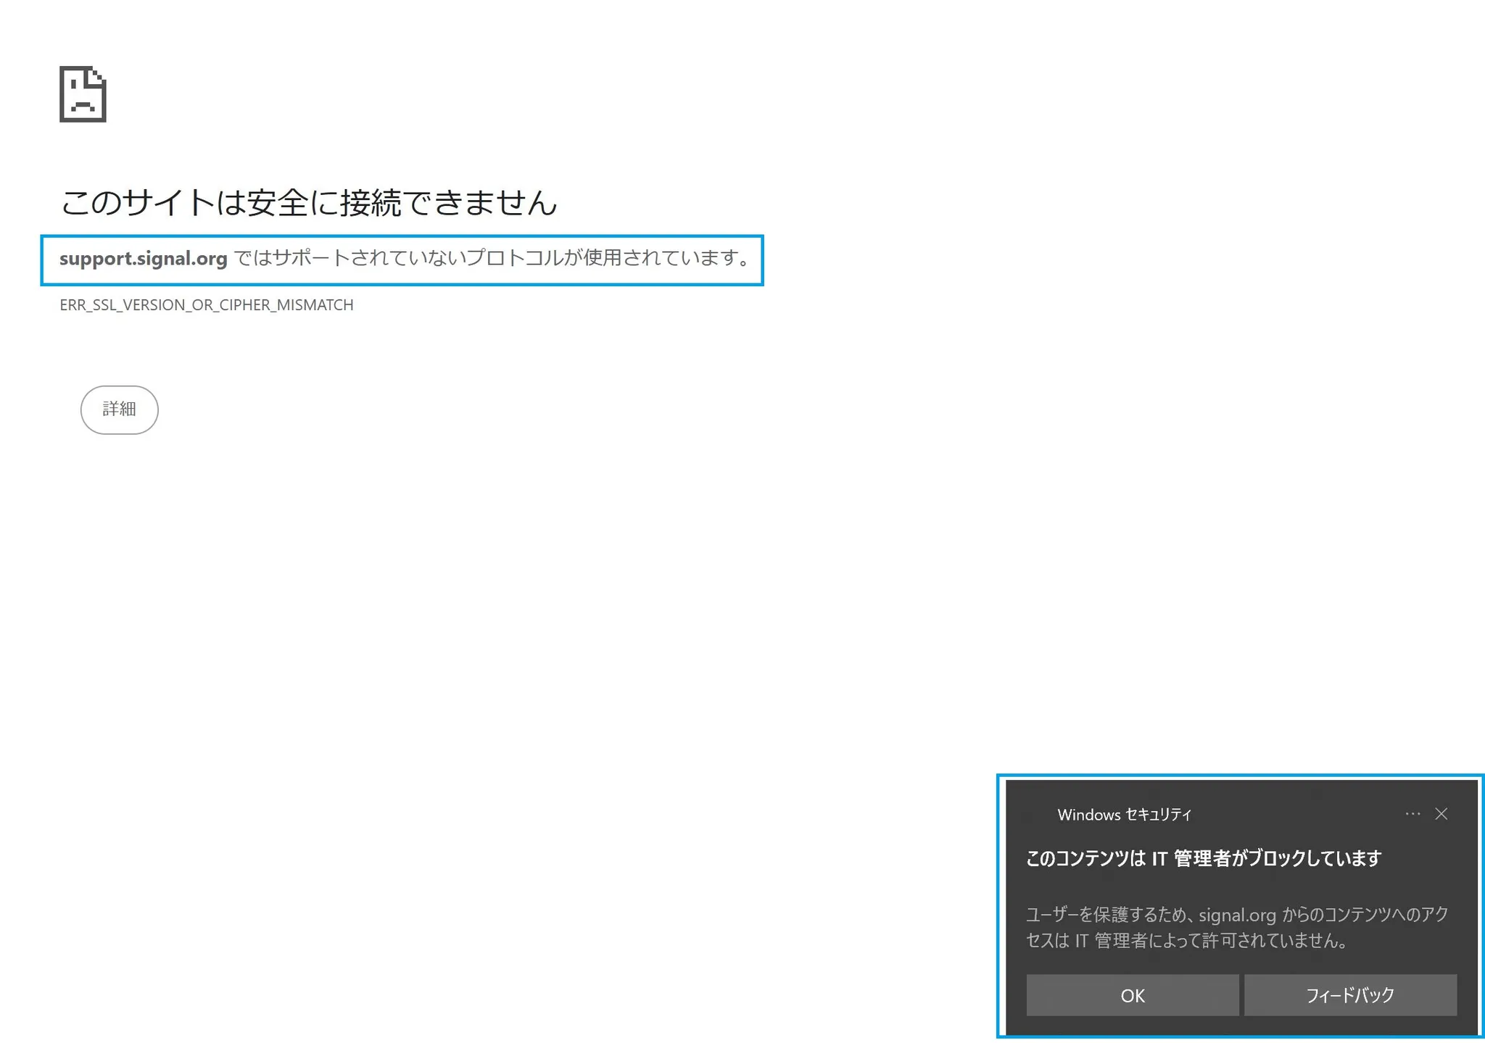Viewport: 1485px width, 1043px height.
Task: Click the 詳細 (Details) button
Action: [x=119, y=410]
